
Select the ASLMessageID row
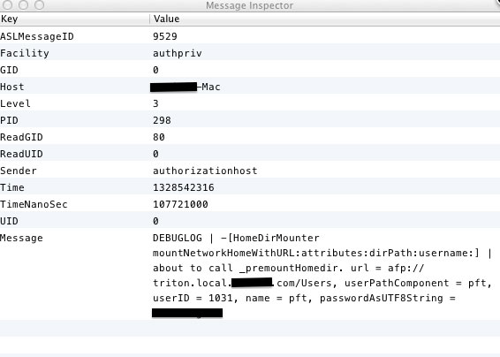click(x=250, y=36)
